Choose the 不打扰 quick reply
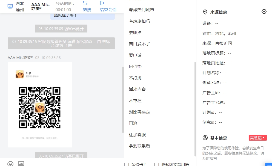272x166 pixels. [x=135, y=78]
